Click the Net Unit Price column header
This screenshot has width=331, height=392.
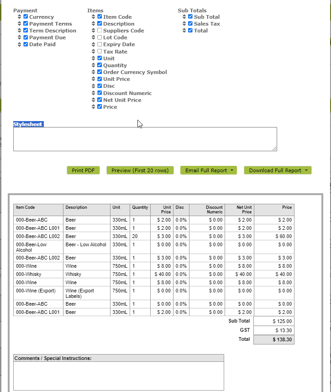239,210
